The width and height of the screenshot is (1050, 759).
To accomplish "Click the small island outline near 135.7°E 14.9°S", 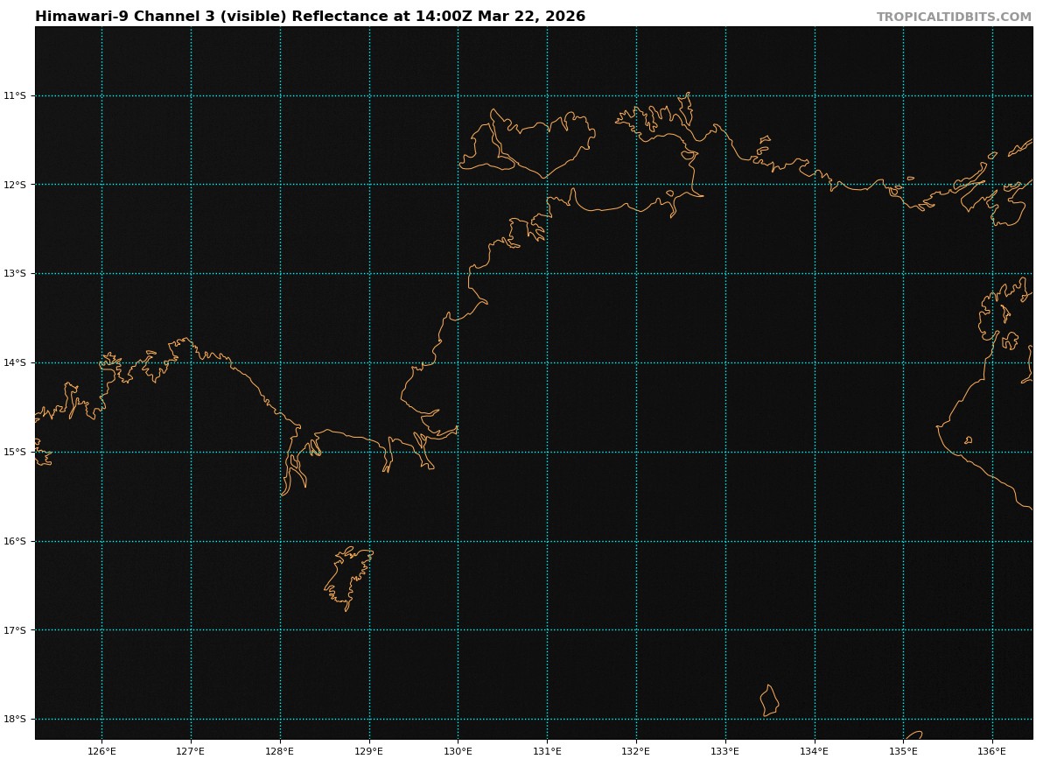I will click(968, 440).
